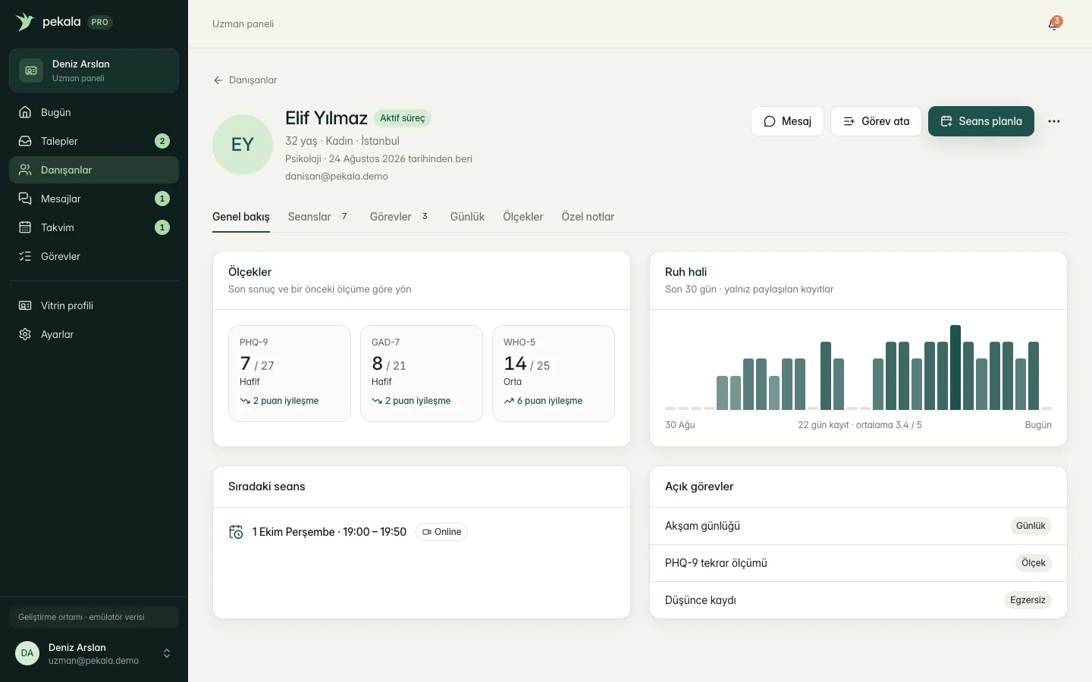Switch to the Görevler tab

[x=400, y=217]
